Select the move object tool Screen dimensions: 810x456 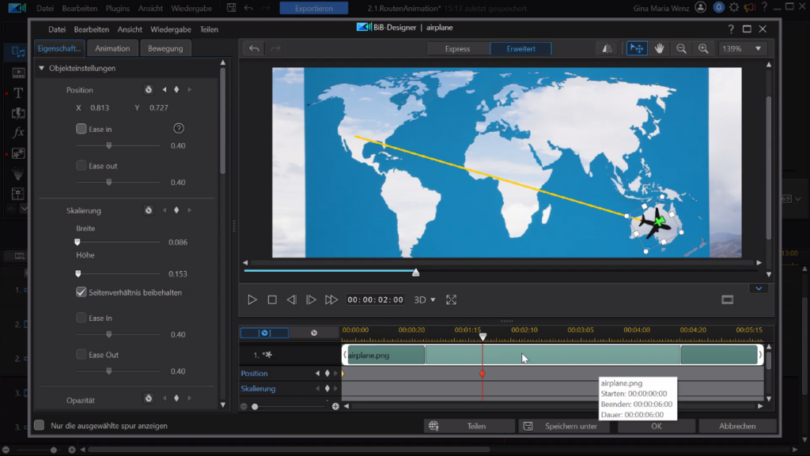636,49
